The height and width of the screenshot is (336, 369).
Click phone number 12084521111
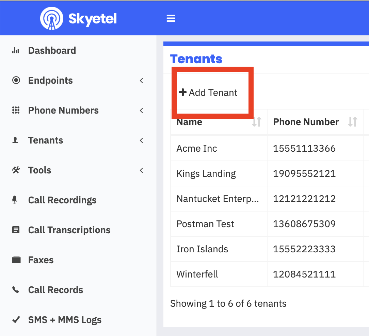point(304,274)
